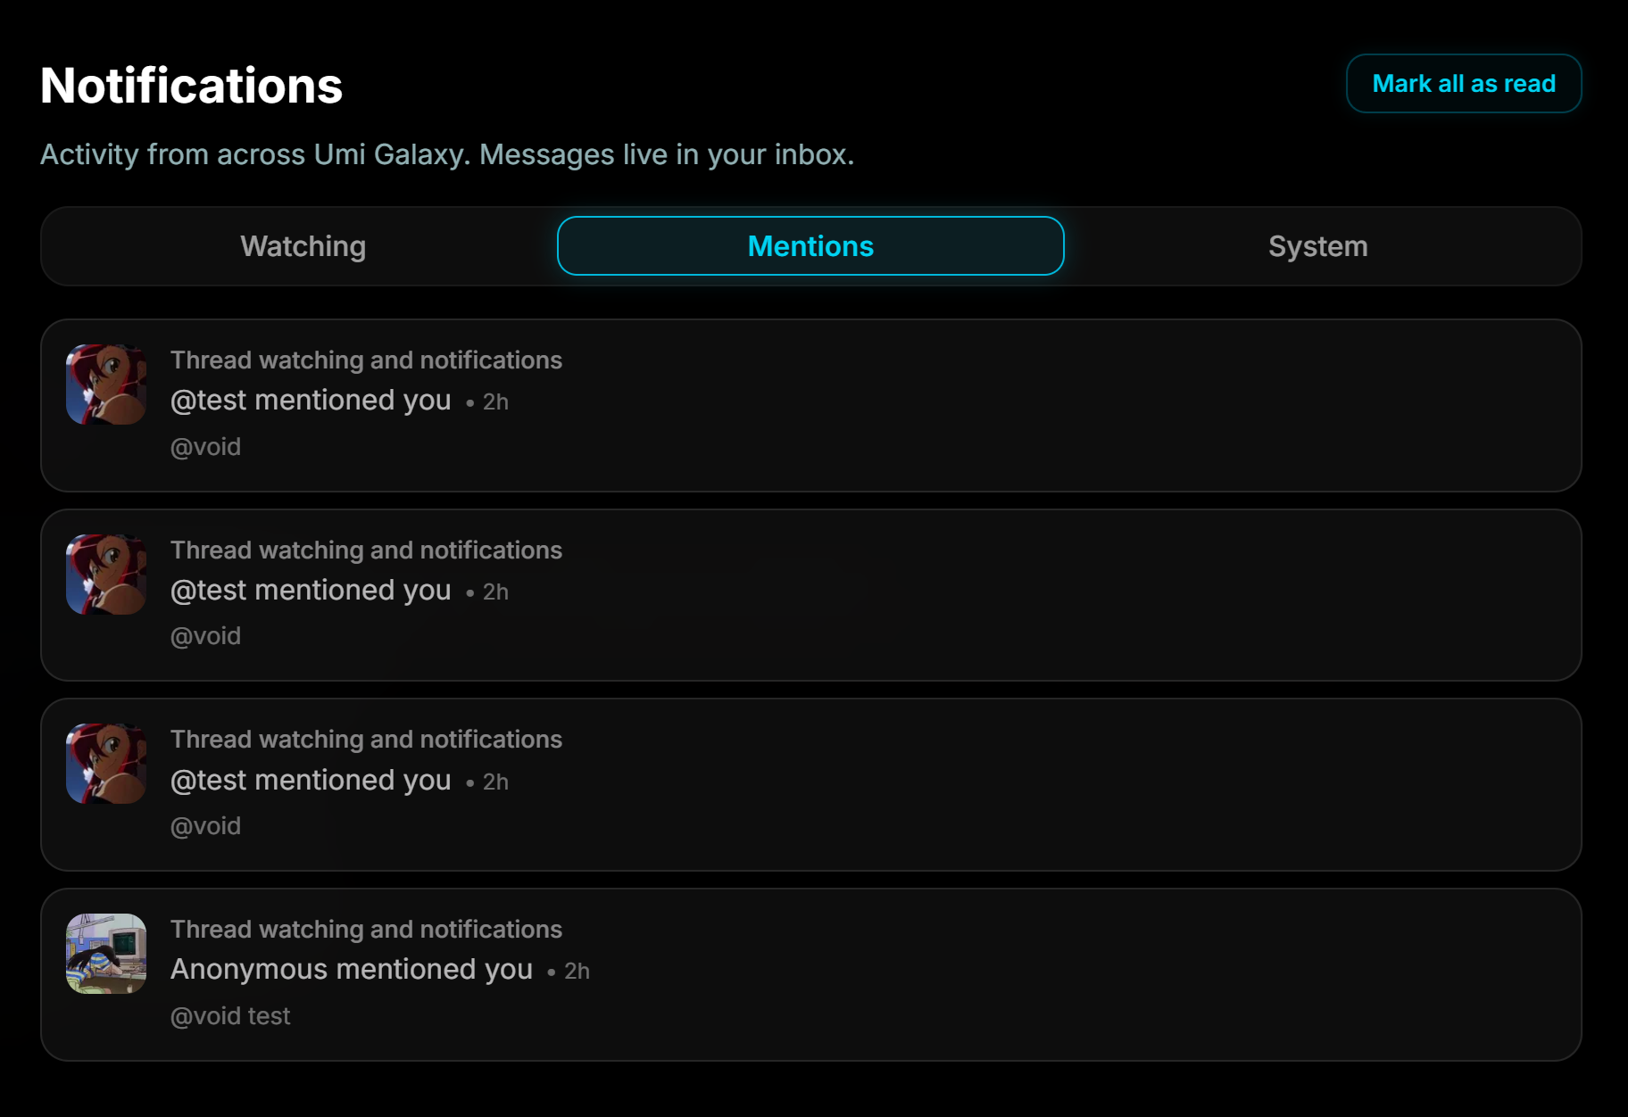Click Mark all as read button
Image resolution: width=1628 pixels, height=1117 pixels.
(x=1464, y=84)
